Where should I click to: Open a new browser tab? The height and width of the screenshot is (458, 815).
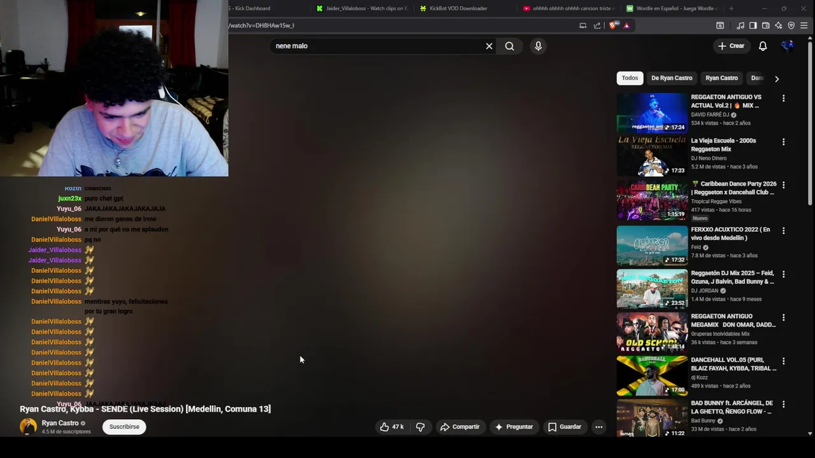pos(731,8)
